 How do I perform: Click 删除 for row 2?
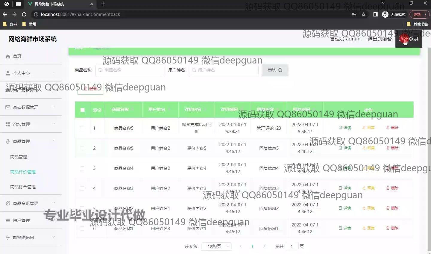click(392, 148)
